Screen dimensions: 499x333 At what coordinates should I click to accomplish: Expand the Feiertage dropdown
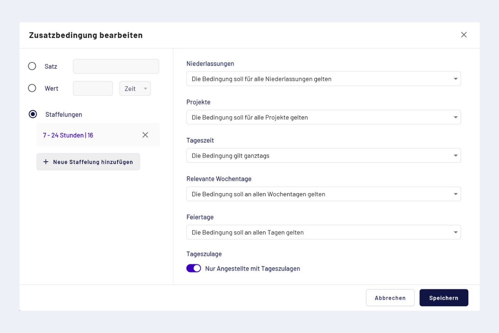[323, 232]
